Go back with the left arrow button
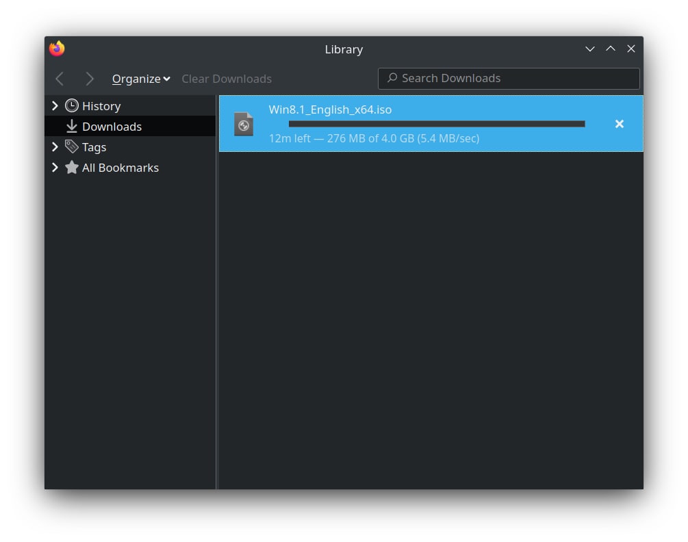 pyautogui.click(x=60, y=79)
